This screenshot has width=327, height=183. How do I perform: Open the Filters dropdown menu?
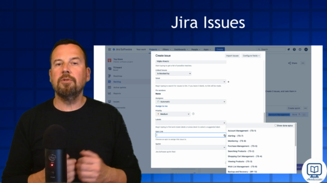tap(167, 49)
